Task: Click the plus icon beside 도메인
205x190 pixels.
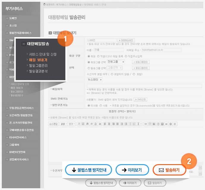Action: (x=7, y=18)
